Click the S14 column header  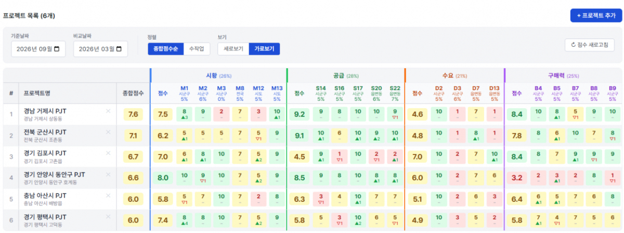[x=321, y=94]
